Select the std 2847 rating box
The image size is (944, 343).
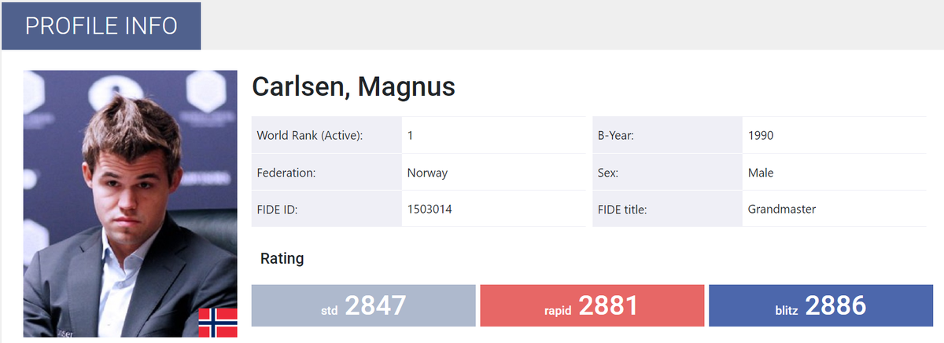tap(363, 305)
